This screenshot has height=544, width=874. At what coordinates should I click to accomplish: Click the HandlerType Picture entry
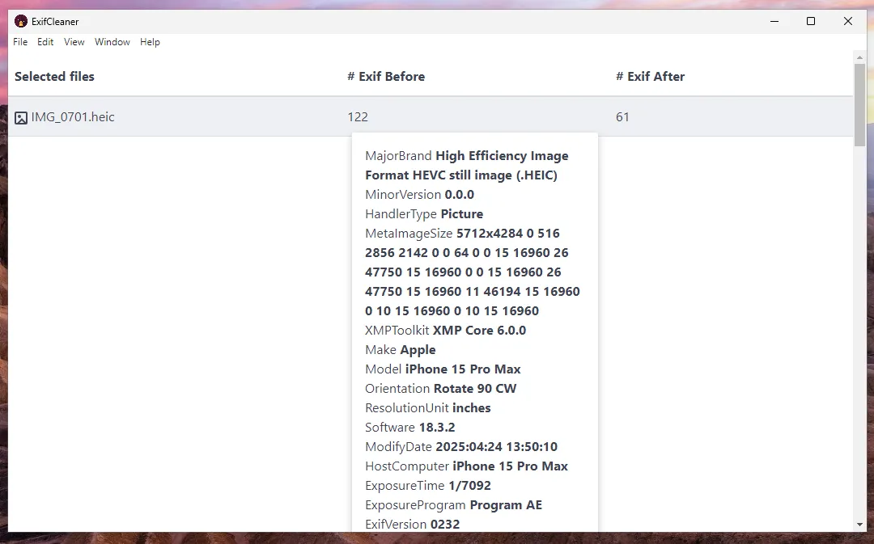[x=424, y=214]
